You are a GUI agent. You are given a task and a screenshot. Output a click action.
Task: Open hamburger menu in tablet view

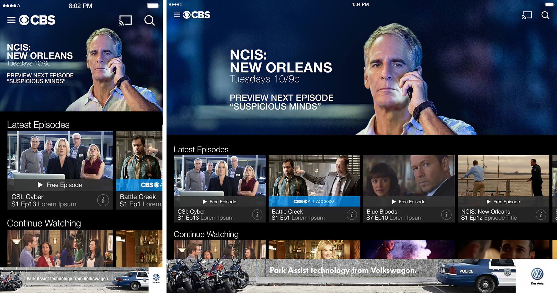177,15
